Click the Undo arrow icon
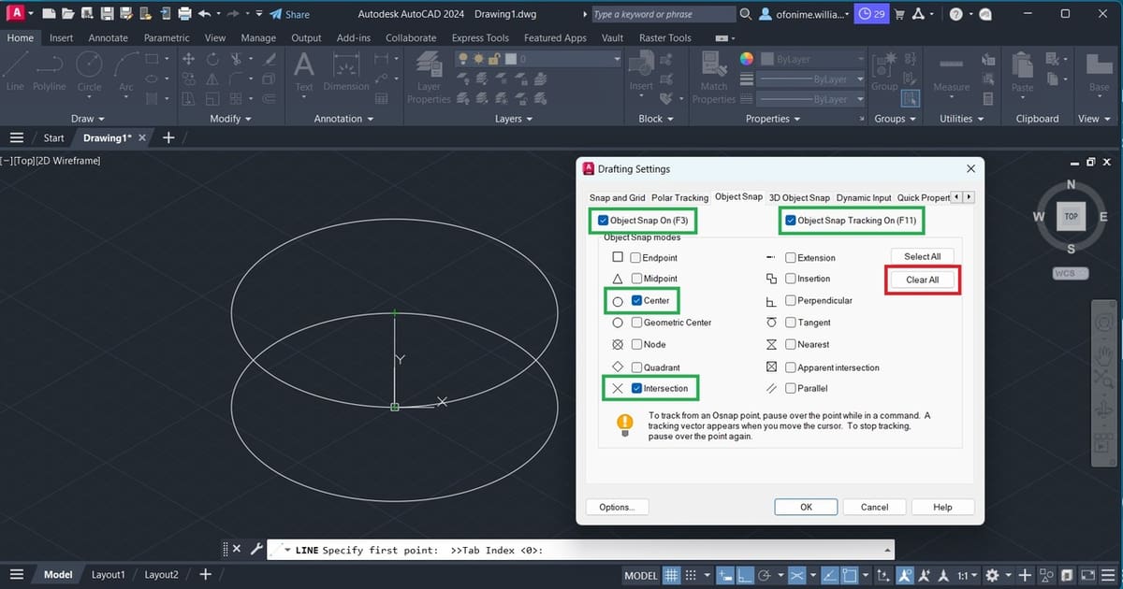The image size is (1123, 589). click(x=205, y=14)
